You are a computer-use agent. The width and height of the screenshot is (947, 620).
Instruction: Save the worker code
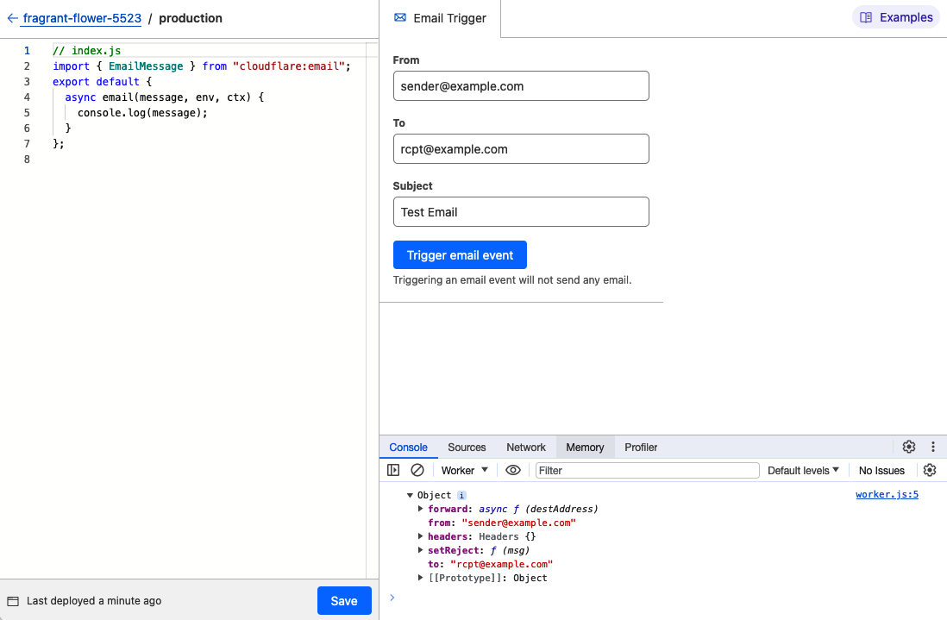coord(344,601)
